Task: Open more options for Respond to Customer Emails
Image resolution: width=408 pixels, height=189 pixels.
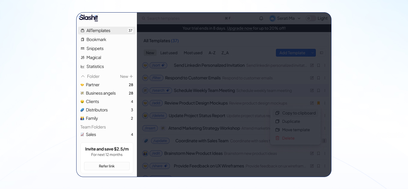Action: coord(325,78)
